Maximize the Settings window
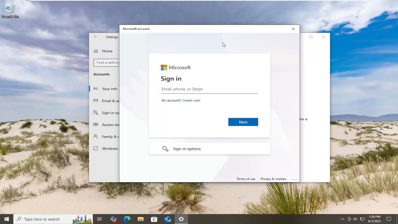The width and height of the screenshot is (398, 224). [311, 37]
